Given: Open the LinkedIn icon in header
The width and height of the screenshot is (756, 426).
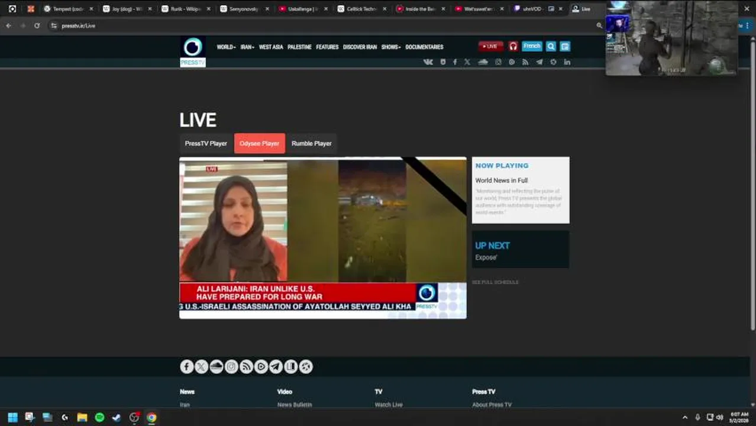Looking at the screenshot, I should click(567, 62).
